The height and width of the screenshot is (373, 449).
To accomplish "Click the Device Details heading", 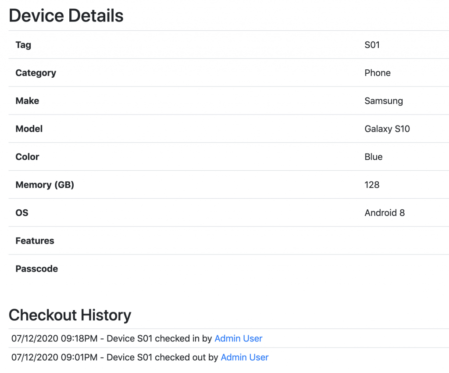I will 66,16.
